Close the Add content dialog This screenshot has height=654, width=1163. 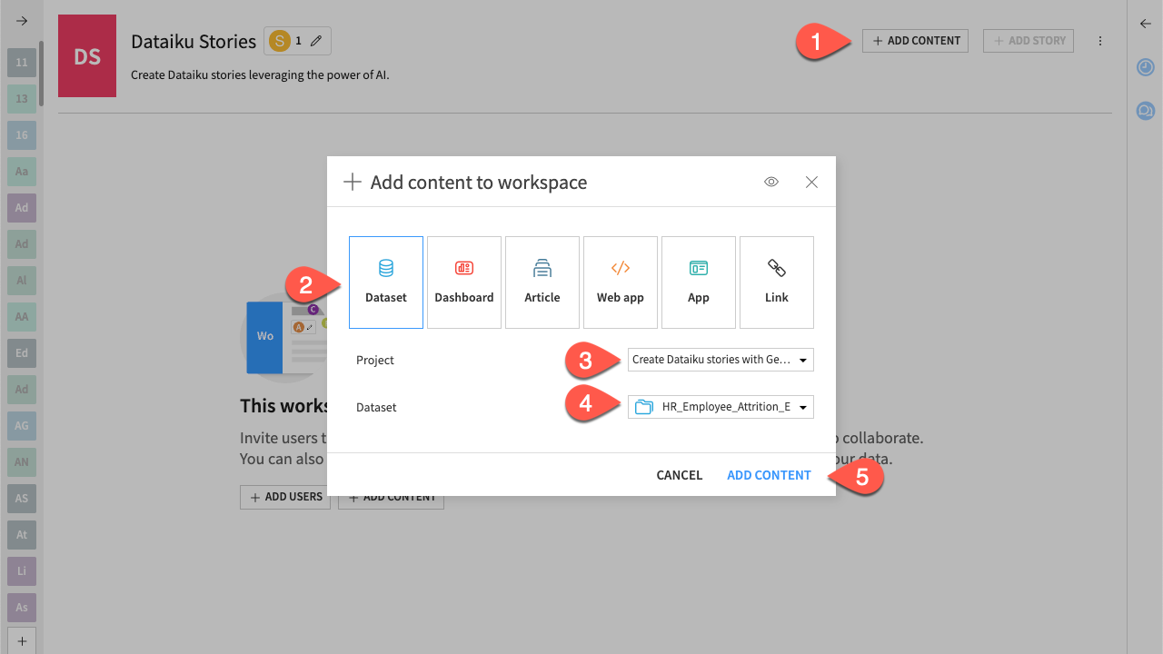coord(811,182)
